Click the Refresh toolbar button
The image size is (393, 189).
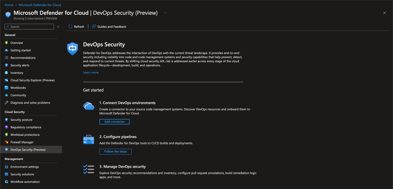pyautogui.click(x=76, y=26)
